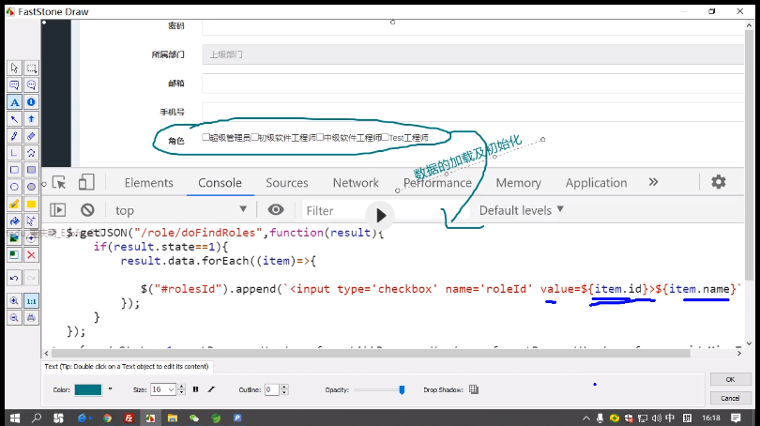Select the eraser tool
The height and width of the screenshot is (426, 760).
click(31, 136)
